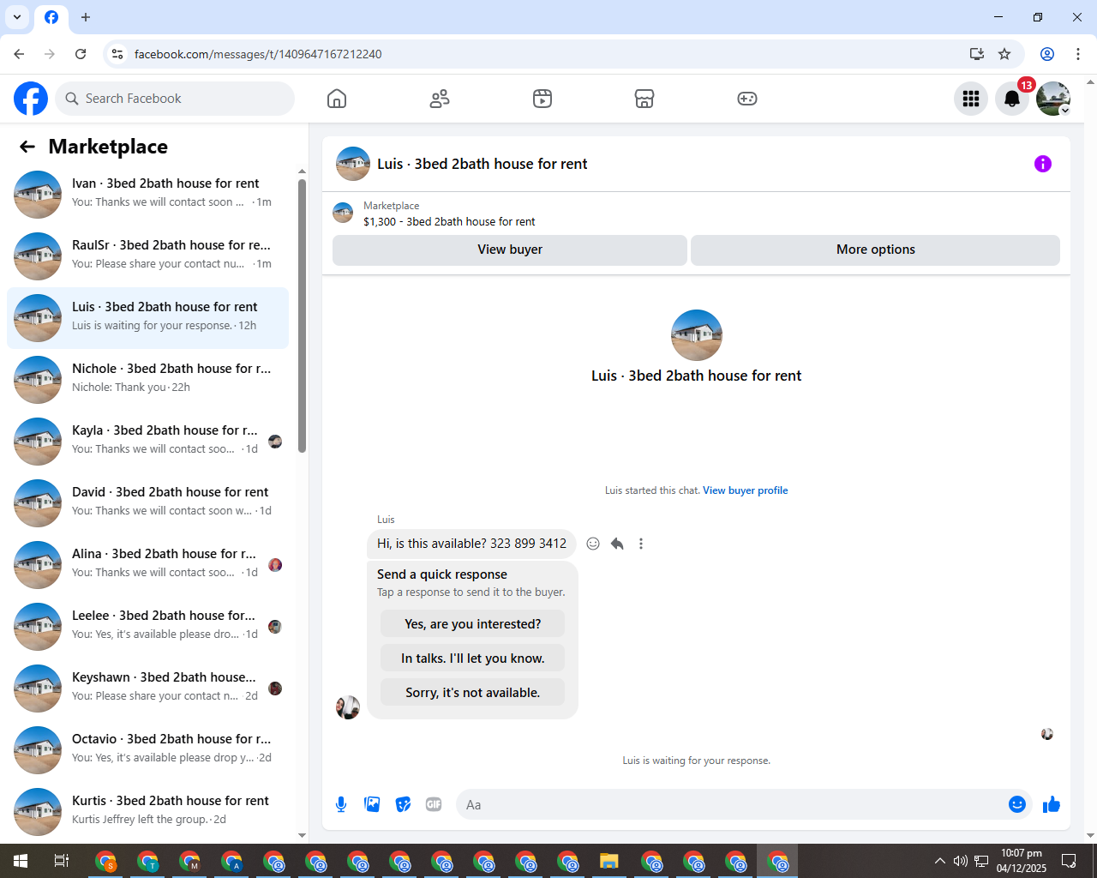This screenshot has width=1097, height=878.
Task: React to Luis's message with emoji
Action: tap(593, 544)
